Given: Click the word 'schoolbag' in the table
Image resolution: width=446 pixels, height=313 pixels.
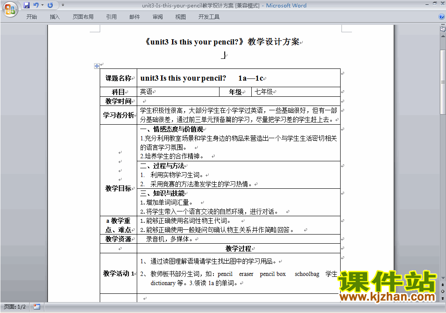Looking at the screenshot, I should (x=307, y=274).
